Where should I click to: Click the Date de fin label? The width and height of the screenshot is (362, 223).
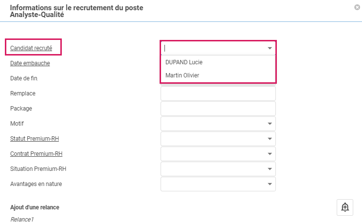[24, 78]
